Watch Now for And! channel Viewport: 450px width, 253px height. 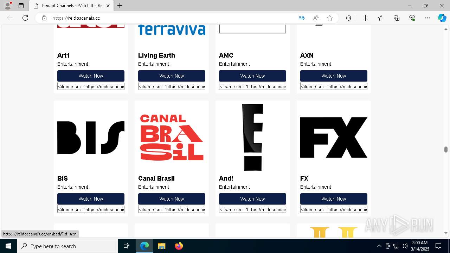(x=252, y=199)
